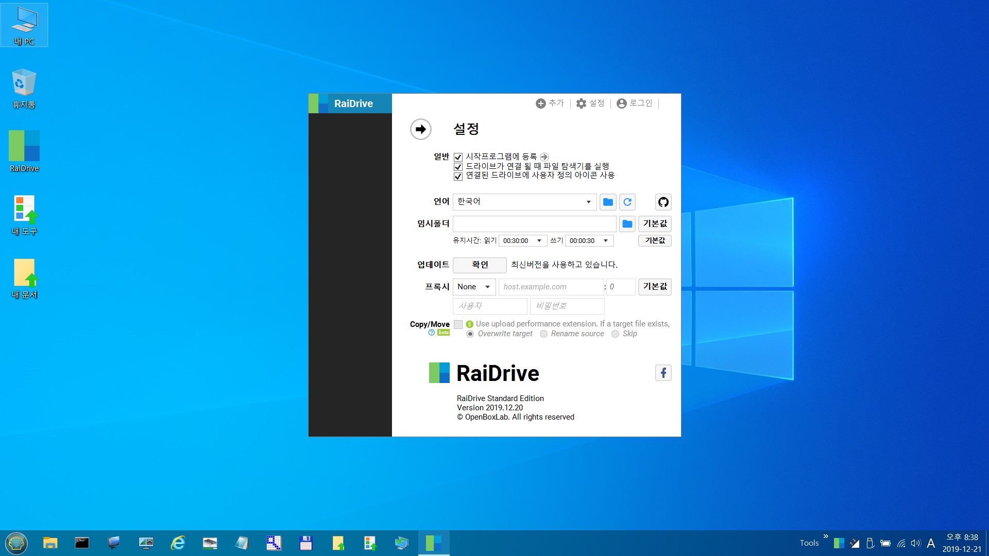The height and width of the screenshot is (556, 989).
Task: Open the GitHub icon button
Action: pyautogui.click(x=663, y=202)
